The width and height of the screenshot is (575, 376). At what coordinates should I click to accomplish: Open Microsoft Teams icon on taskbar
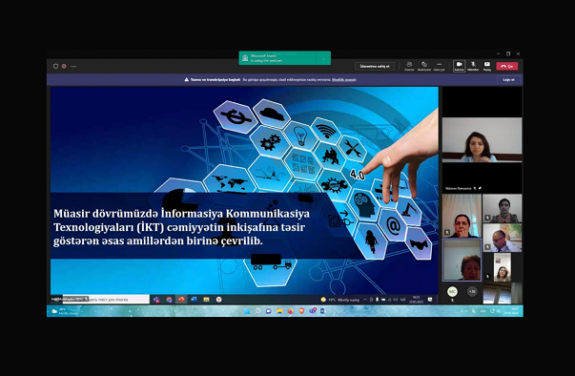coord(313,311)
